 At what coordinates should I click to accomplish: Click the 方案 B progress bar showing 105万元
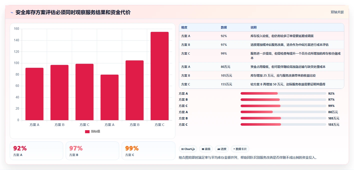pos(283,118)
